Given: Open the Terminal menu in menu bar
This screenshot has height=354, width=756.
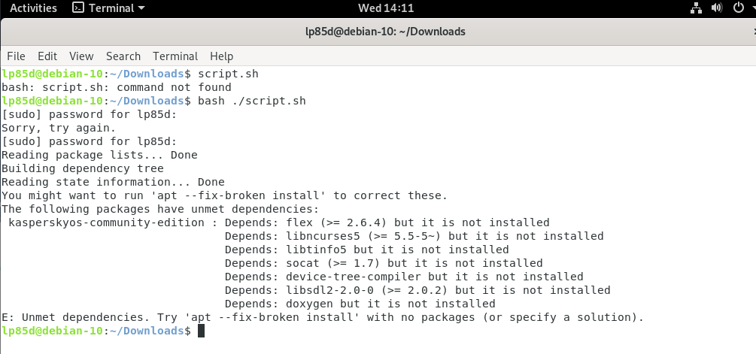Looking at the screenshot, I should (x=175, y=56).
